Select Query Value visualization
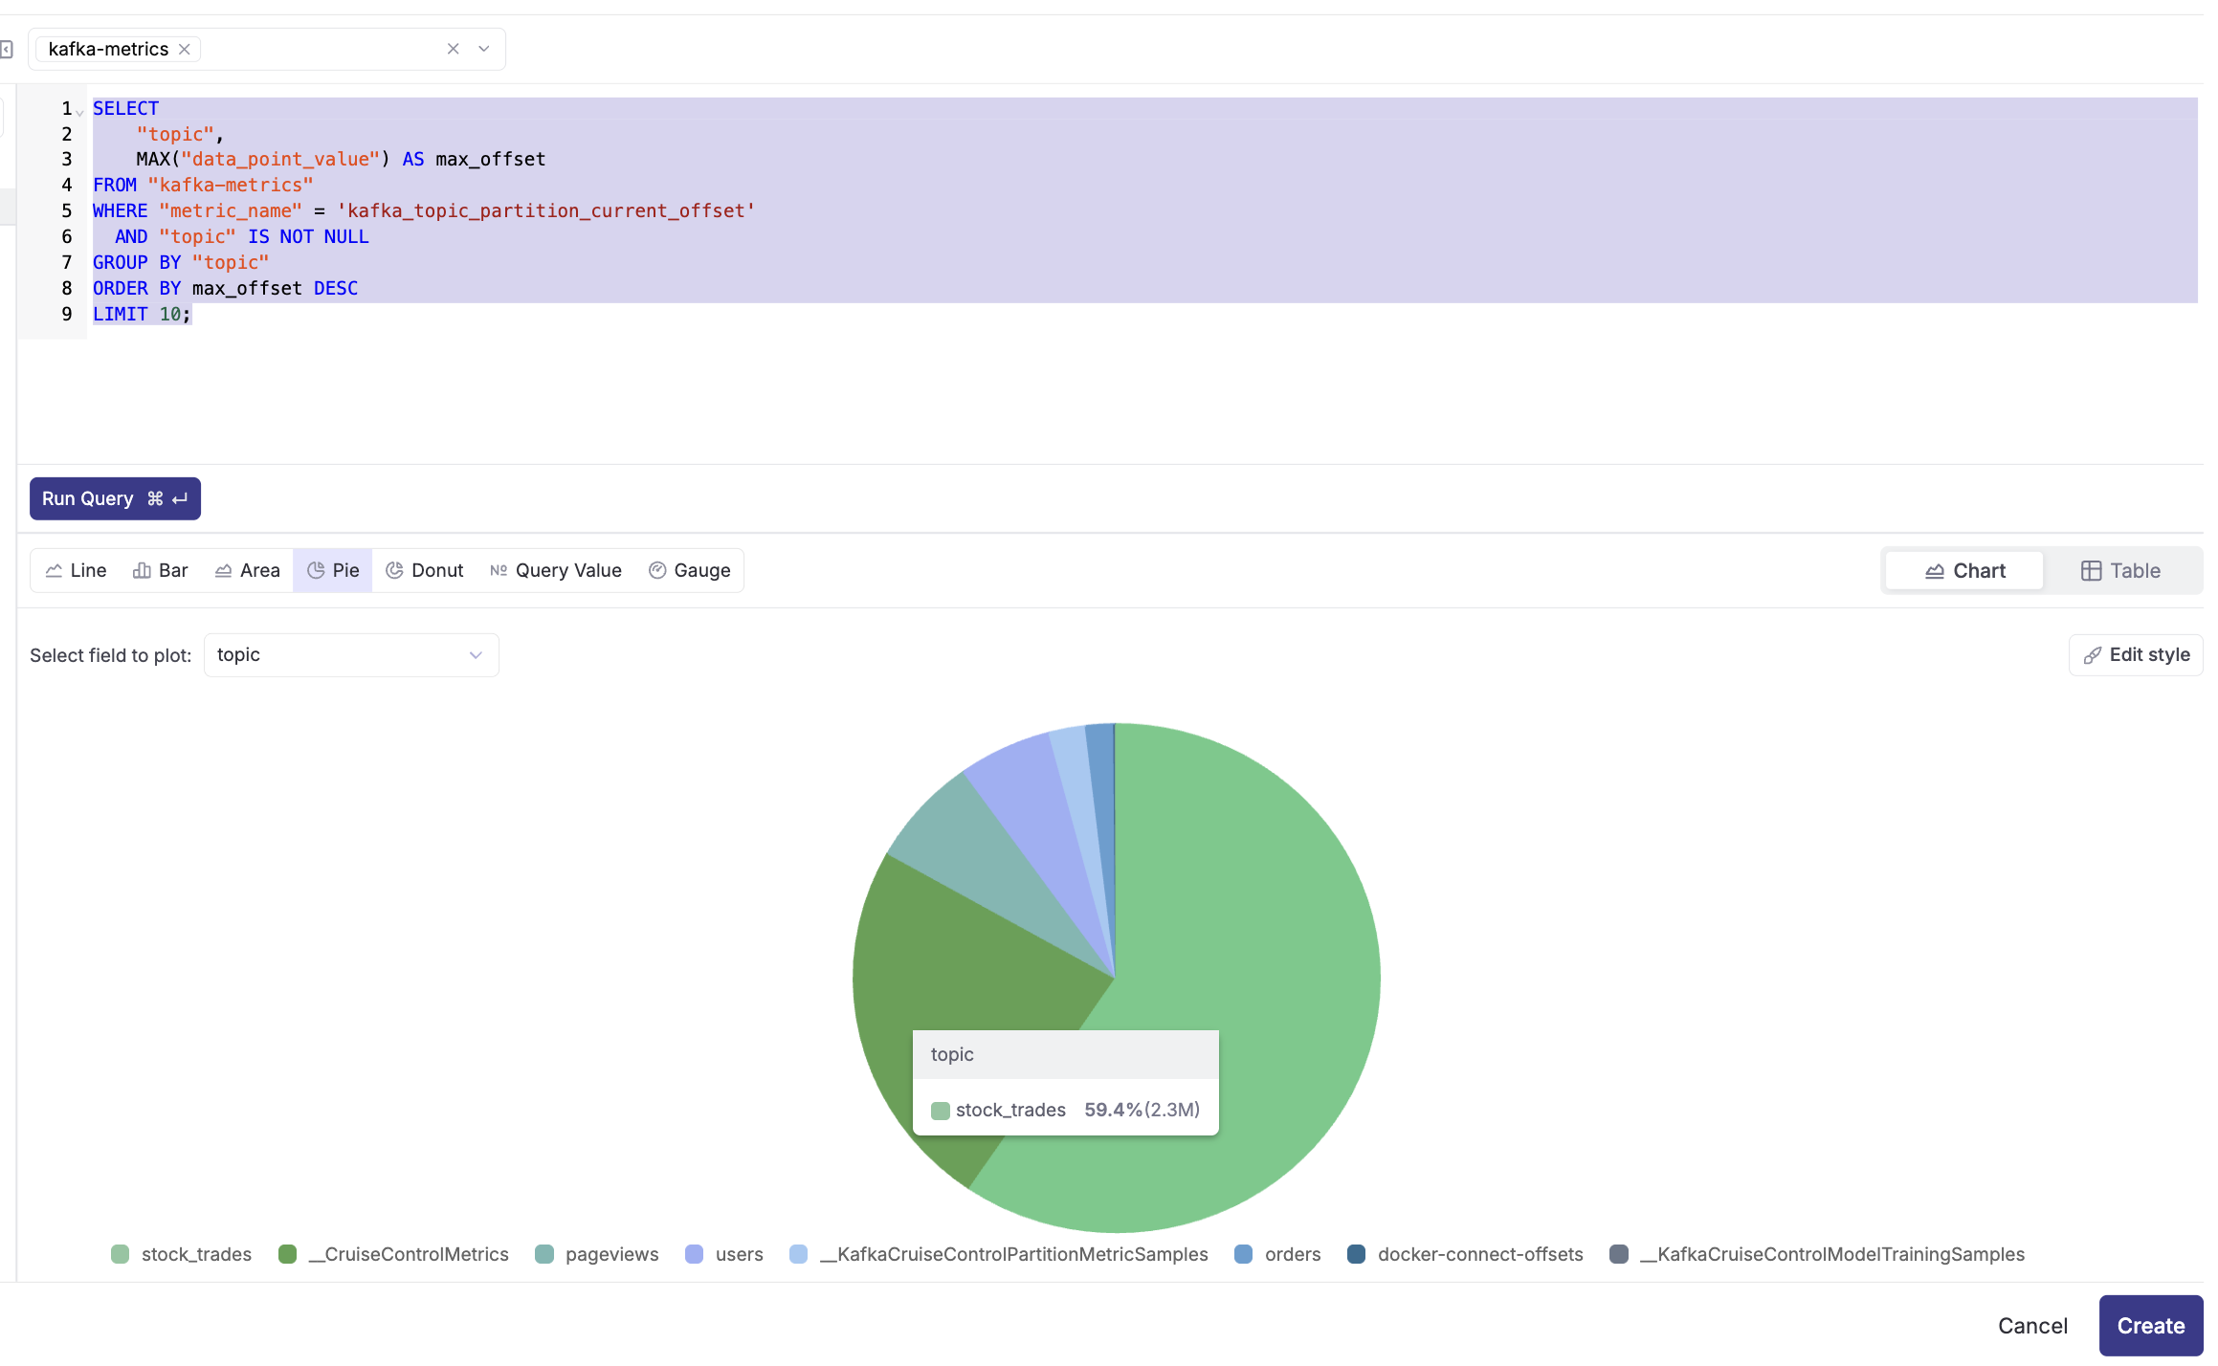2218x1366 pixels. point(556,570)
